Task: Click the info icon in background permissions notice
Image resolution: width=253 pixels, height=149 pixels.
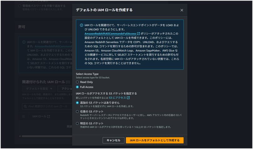Action: click(x=24, y=42)
